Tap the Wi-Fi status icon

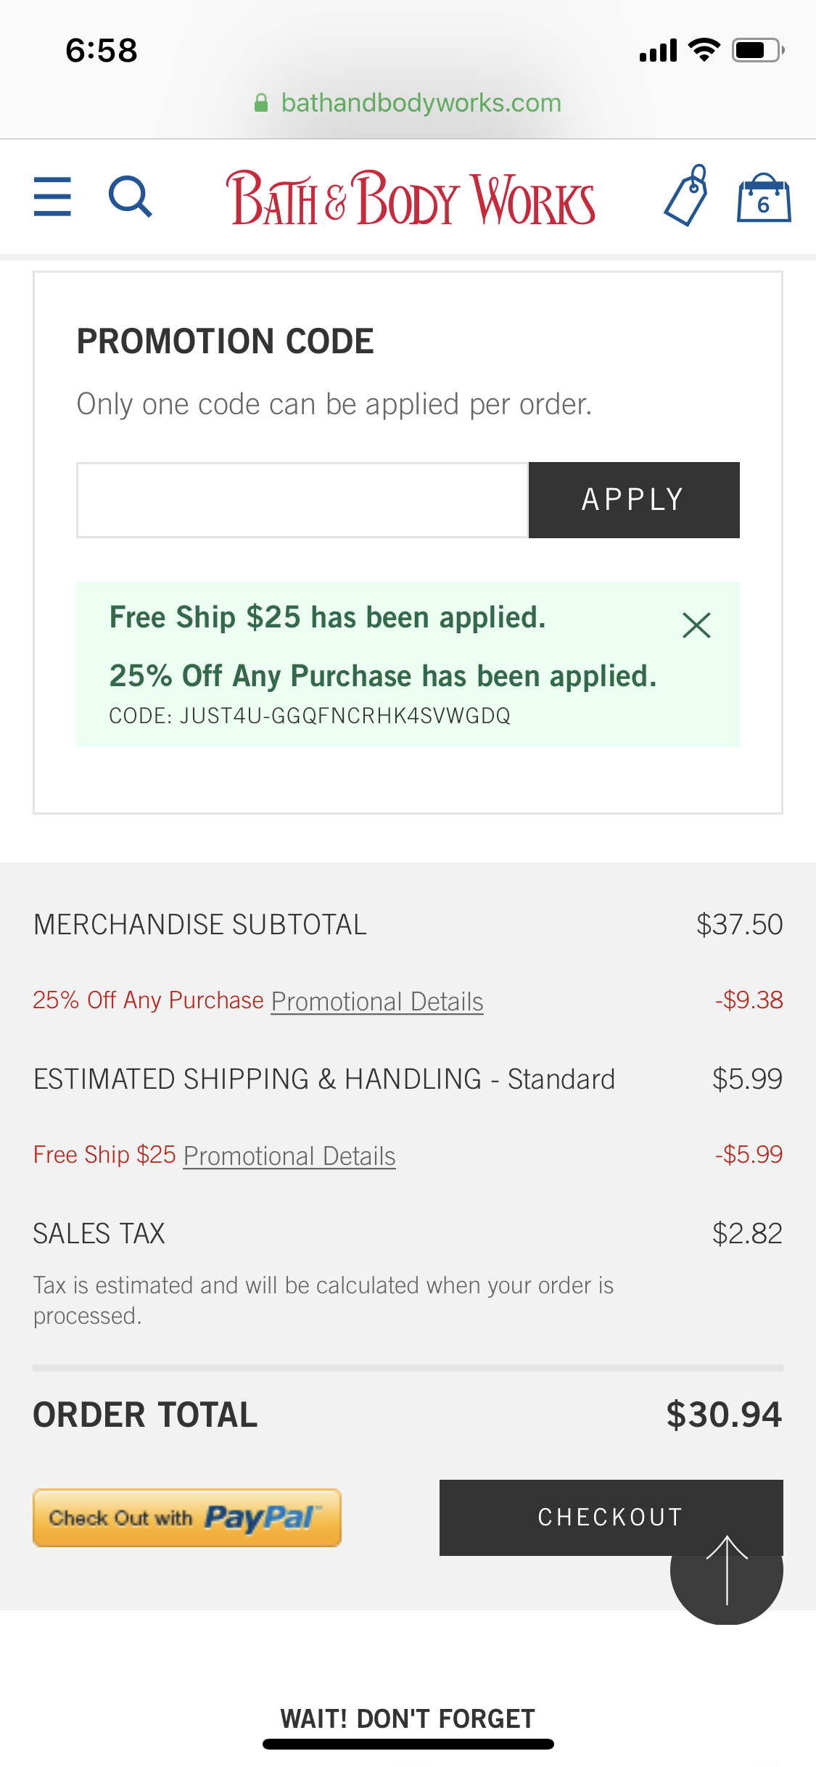pos(704,49)
